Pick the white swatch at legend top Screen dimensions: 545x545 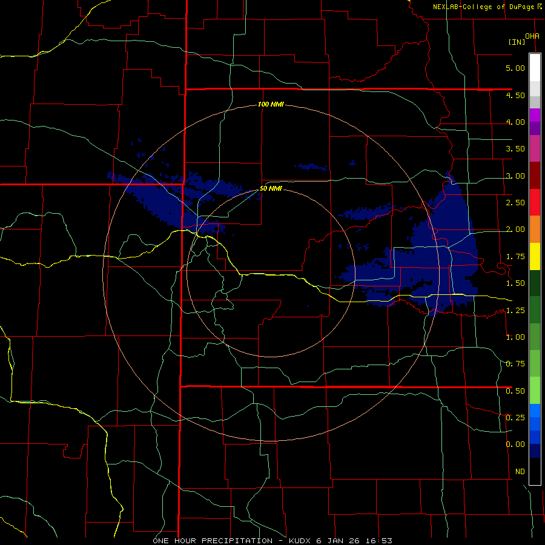(535, 68)
